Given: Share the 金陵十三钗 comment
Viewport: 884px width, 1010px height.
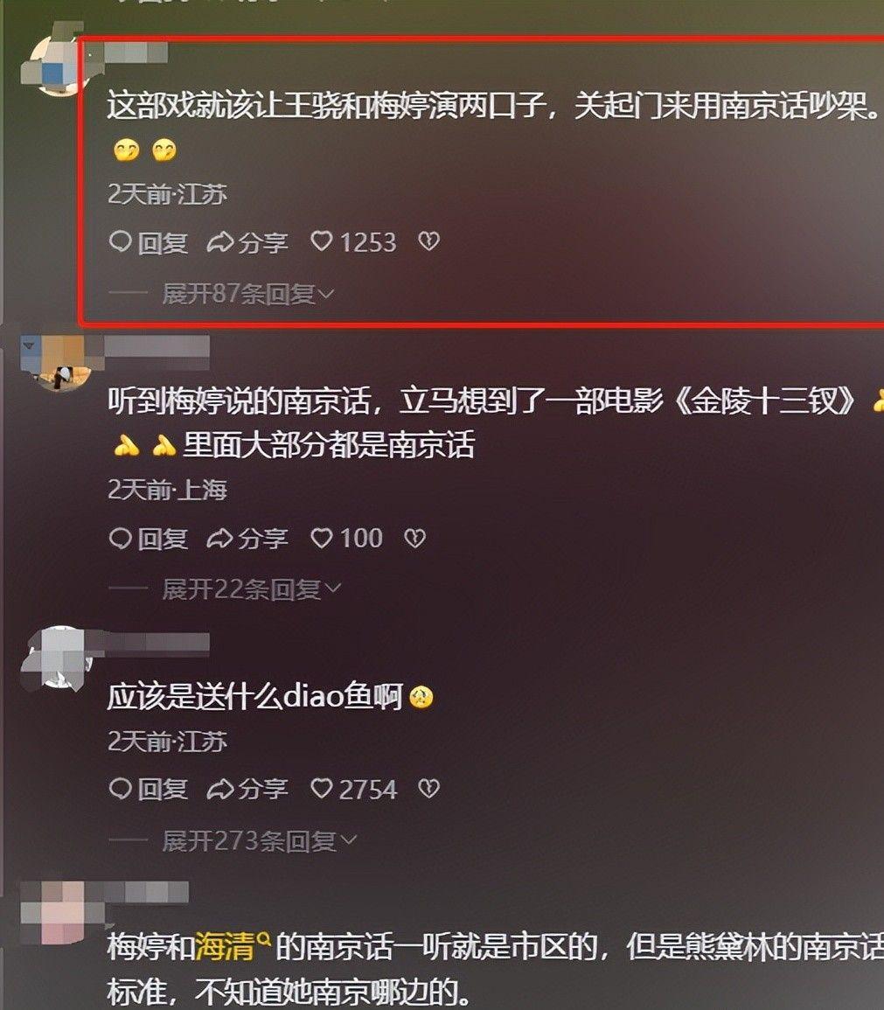Looking at the screenshot, I should 247,538.
